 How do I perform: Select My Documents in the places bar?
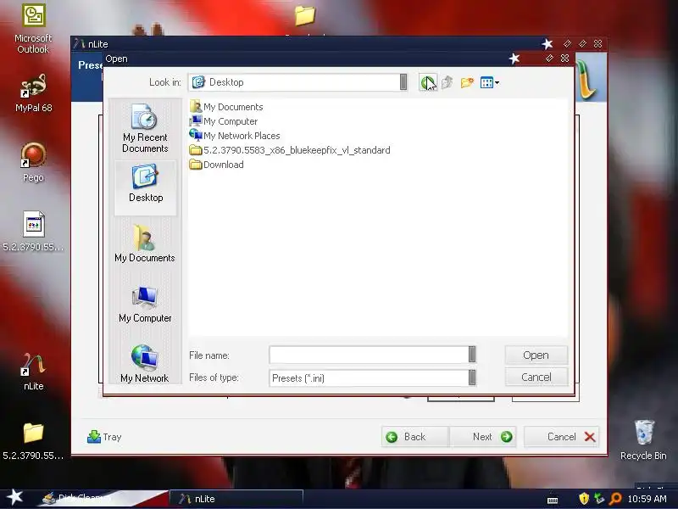coord(145,243)
